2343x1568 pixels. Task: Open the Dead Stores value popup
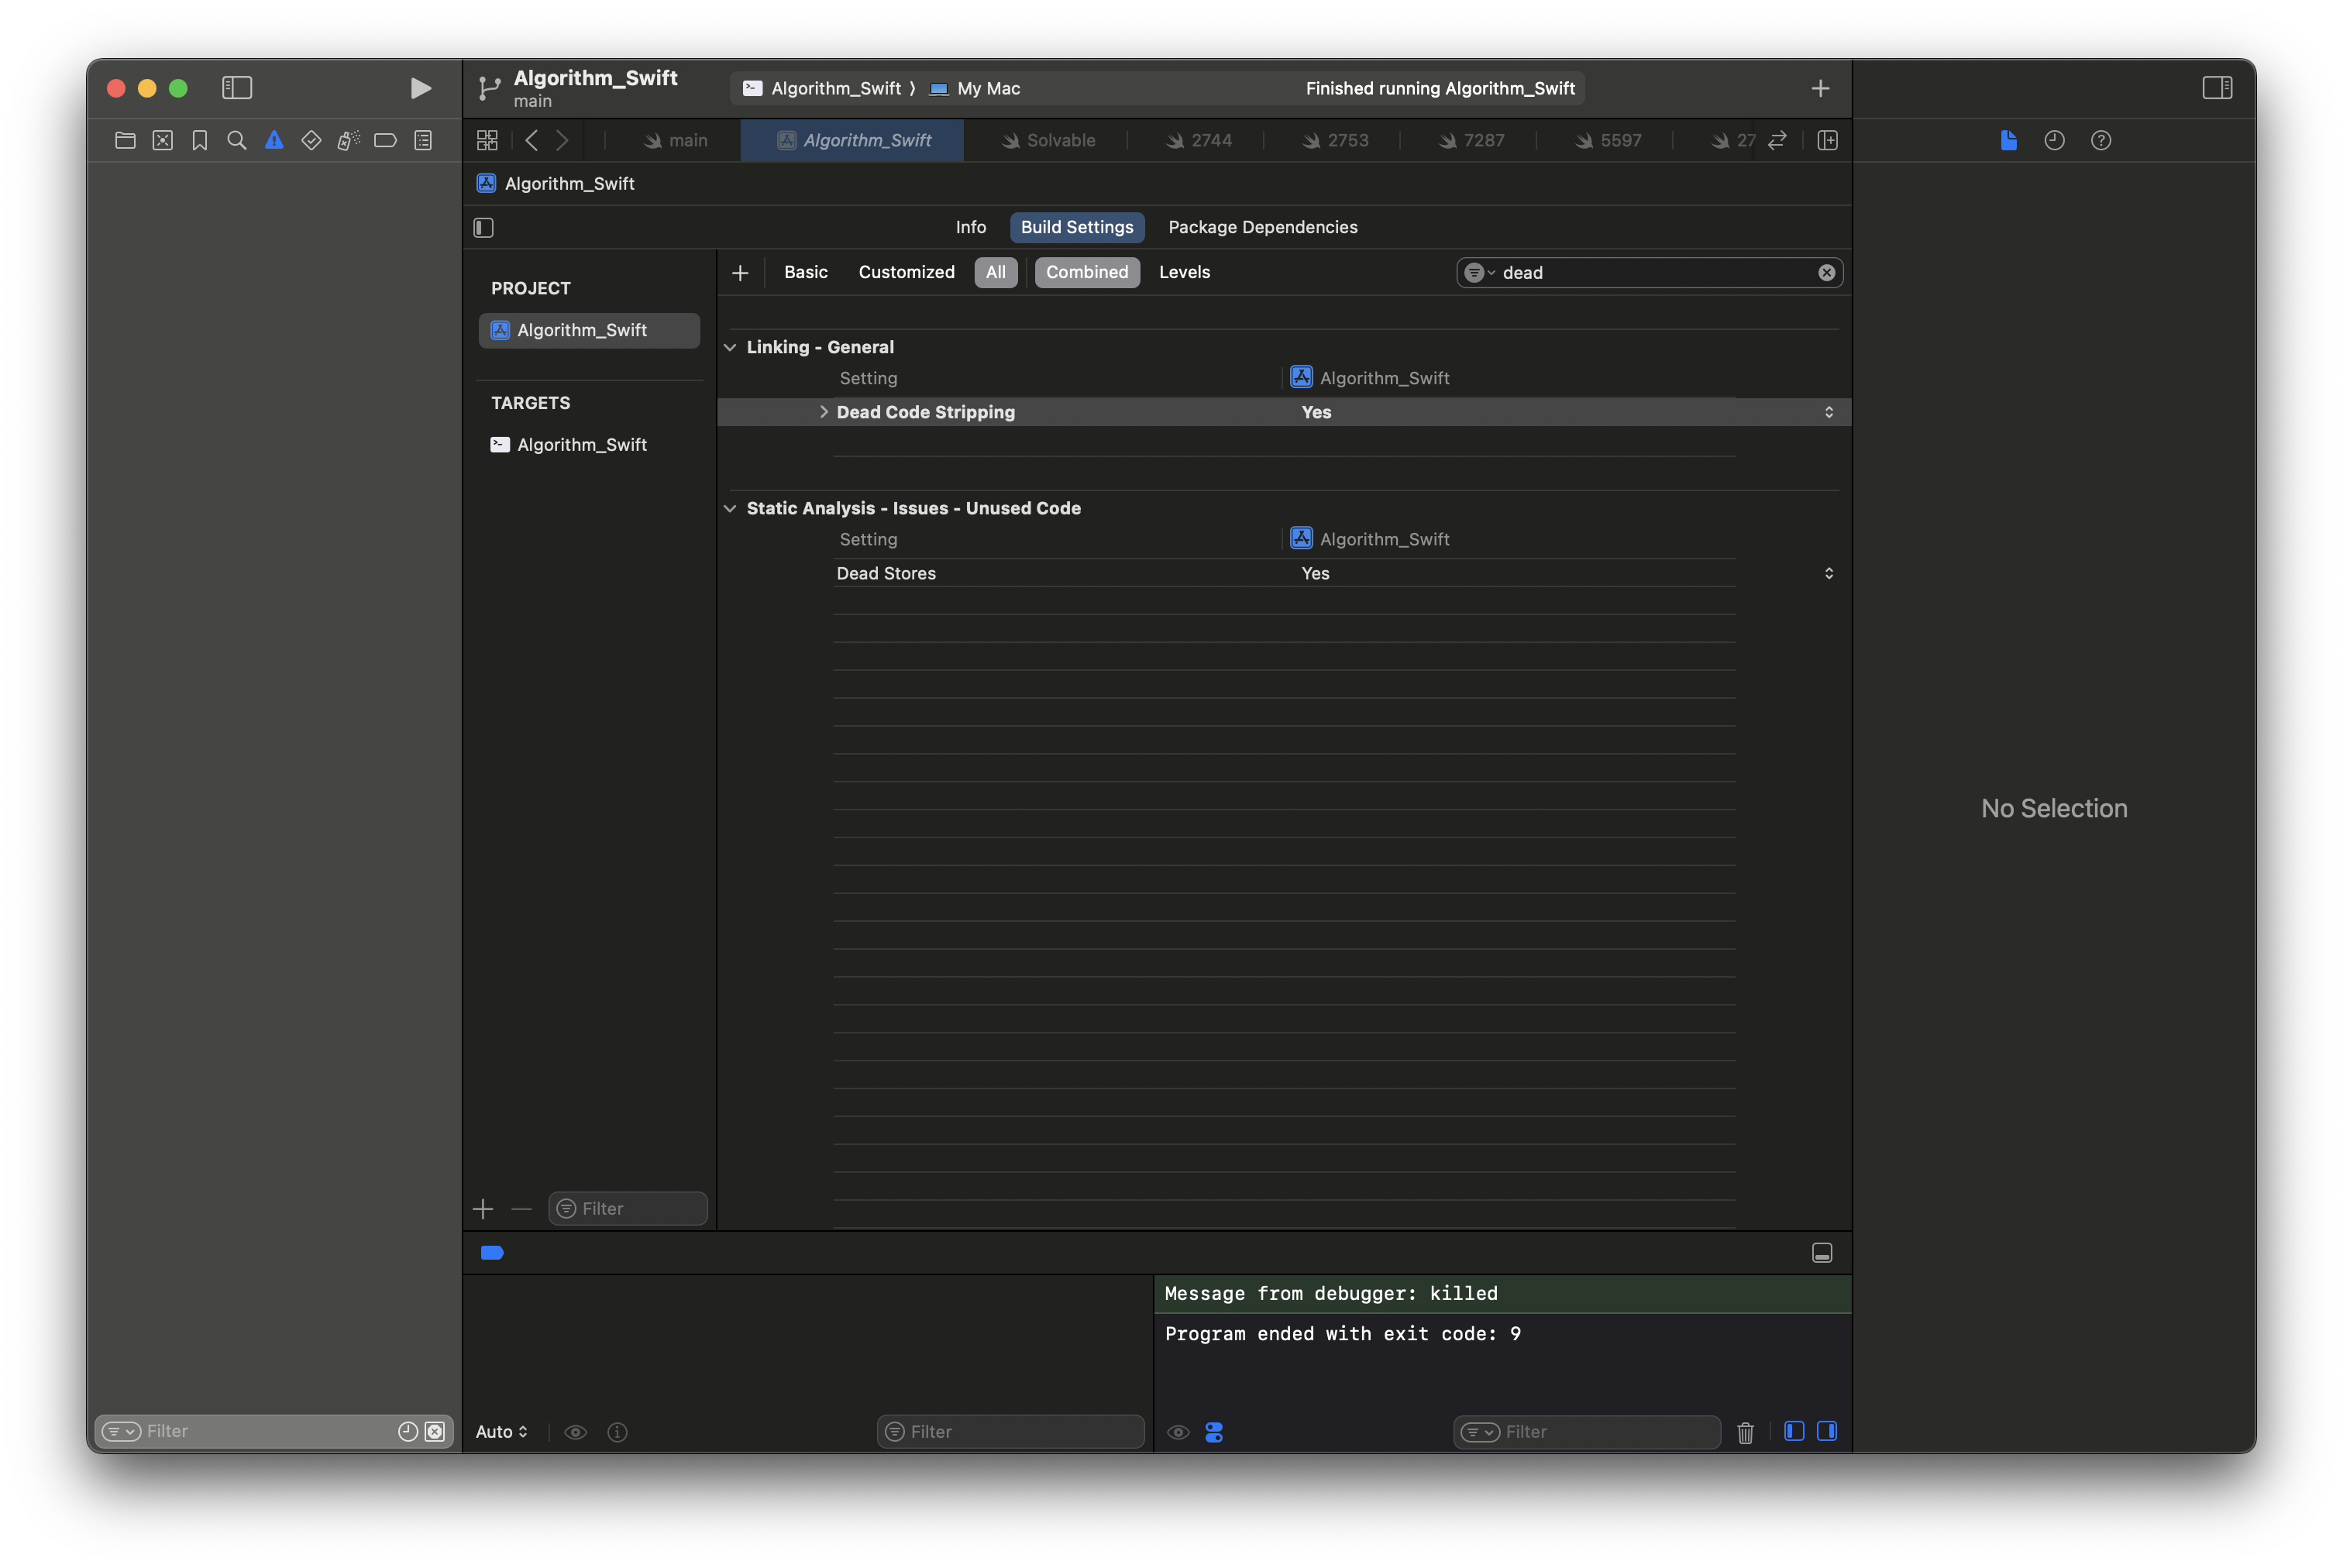[1828, 573]
